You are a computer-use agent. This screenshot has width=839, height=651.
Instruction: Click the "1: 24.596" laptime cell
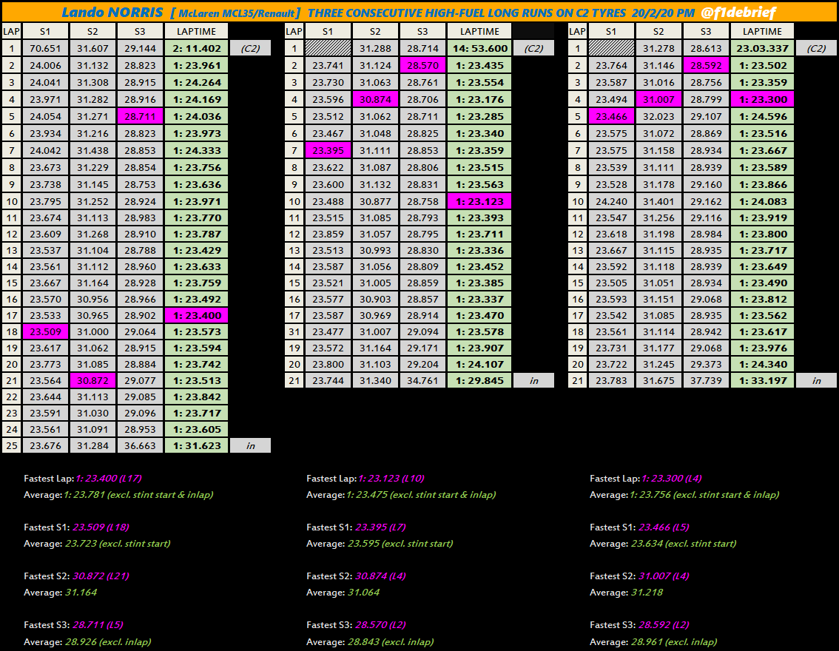coord(762,116)
